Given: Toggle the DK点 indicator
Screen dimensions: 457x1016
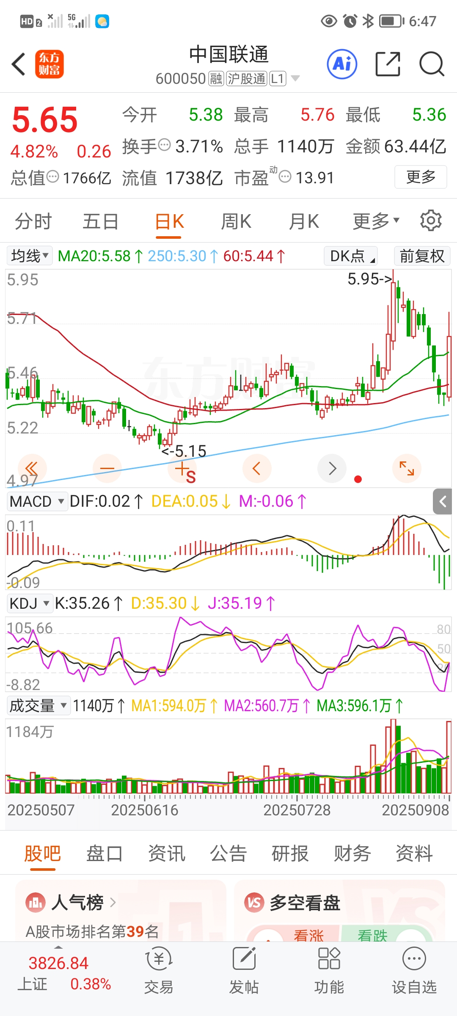Looking at the screenshot, I should tap(350, 256).
